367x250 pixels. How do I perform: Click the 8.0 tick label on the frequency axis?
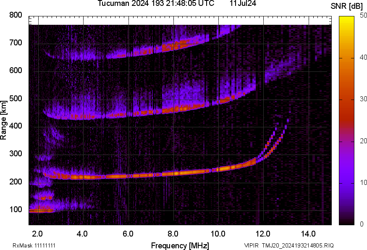click(173, 234)
